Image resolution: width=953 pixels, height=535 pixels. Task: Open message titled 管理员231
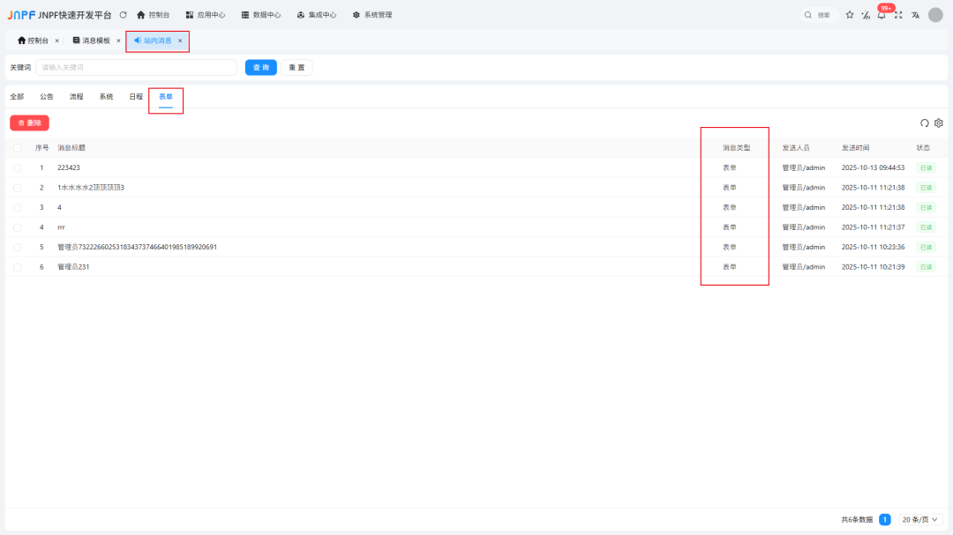click(73, 266)
